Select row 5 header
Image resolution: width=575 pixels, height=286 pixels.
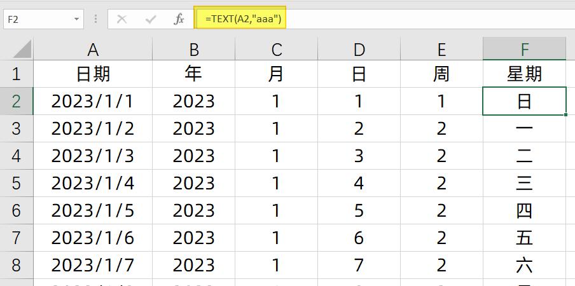tap(17, 183)
